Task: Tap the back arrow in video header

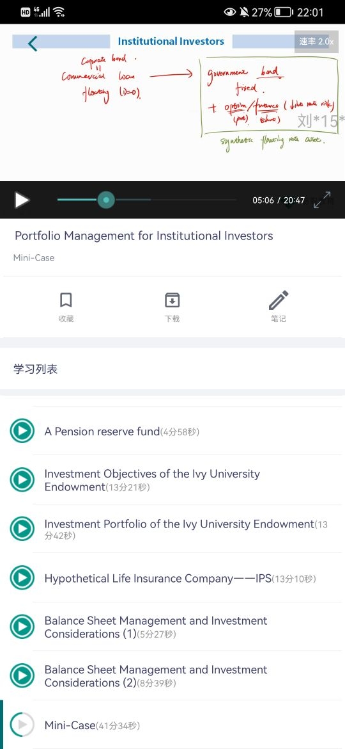Action: (x=32, y=43)
